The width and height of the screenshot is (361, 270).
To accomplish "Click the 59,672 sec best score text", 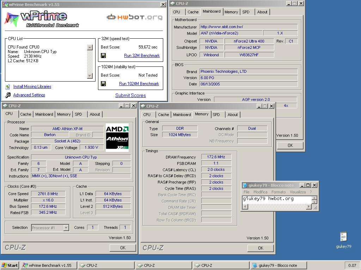I will [x=148, y=47].
